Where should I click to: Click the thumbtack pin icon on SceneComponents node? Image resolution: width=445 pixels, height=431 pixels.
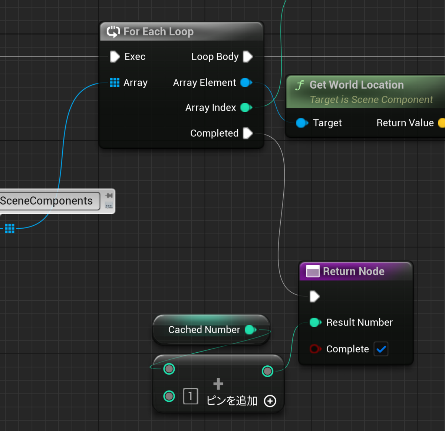click(x=109, y=195)
